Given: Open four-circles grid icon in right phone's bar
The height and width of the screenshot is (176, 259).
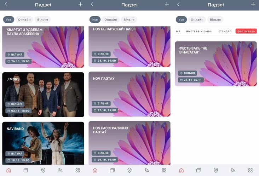Looking at the screenshot, I should (x=251, y=170).
